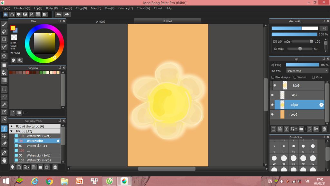330x186 pixels.
Task: Add a new 1-bit layer
Action: [x=286, y=129]
